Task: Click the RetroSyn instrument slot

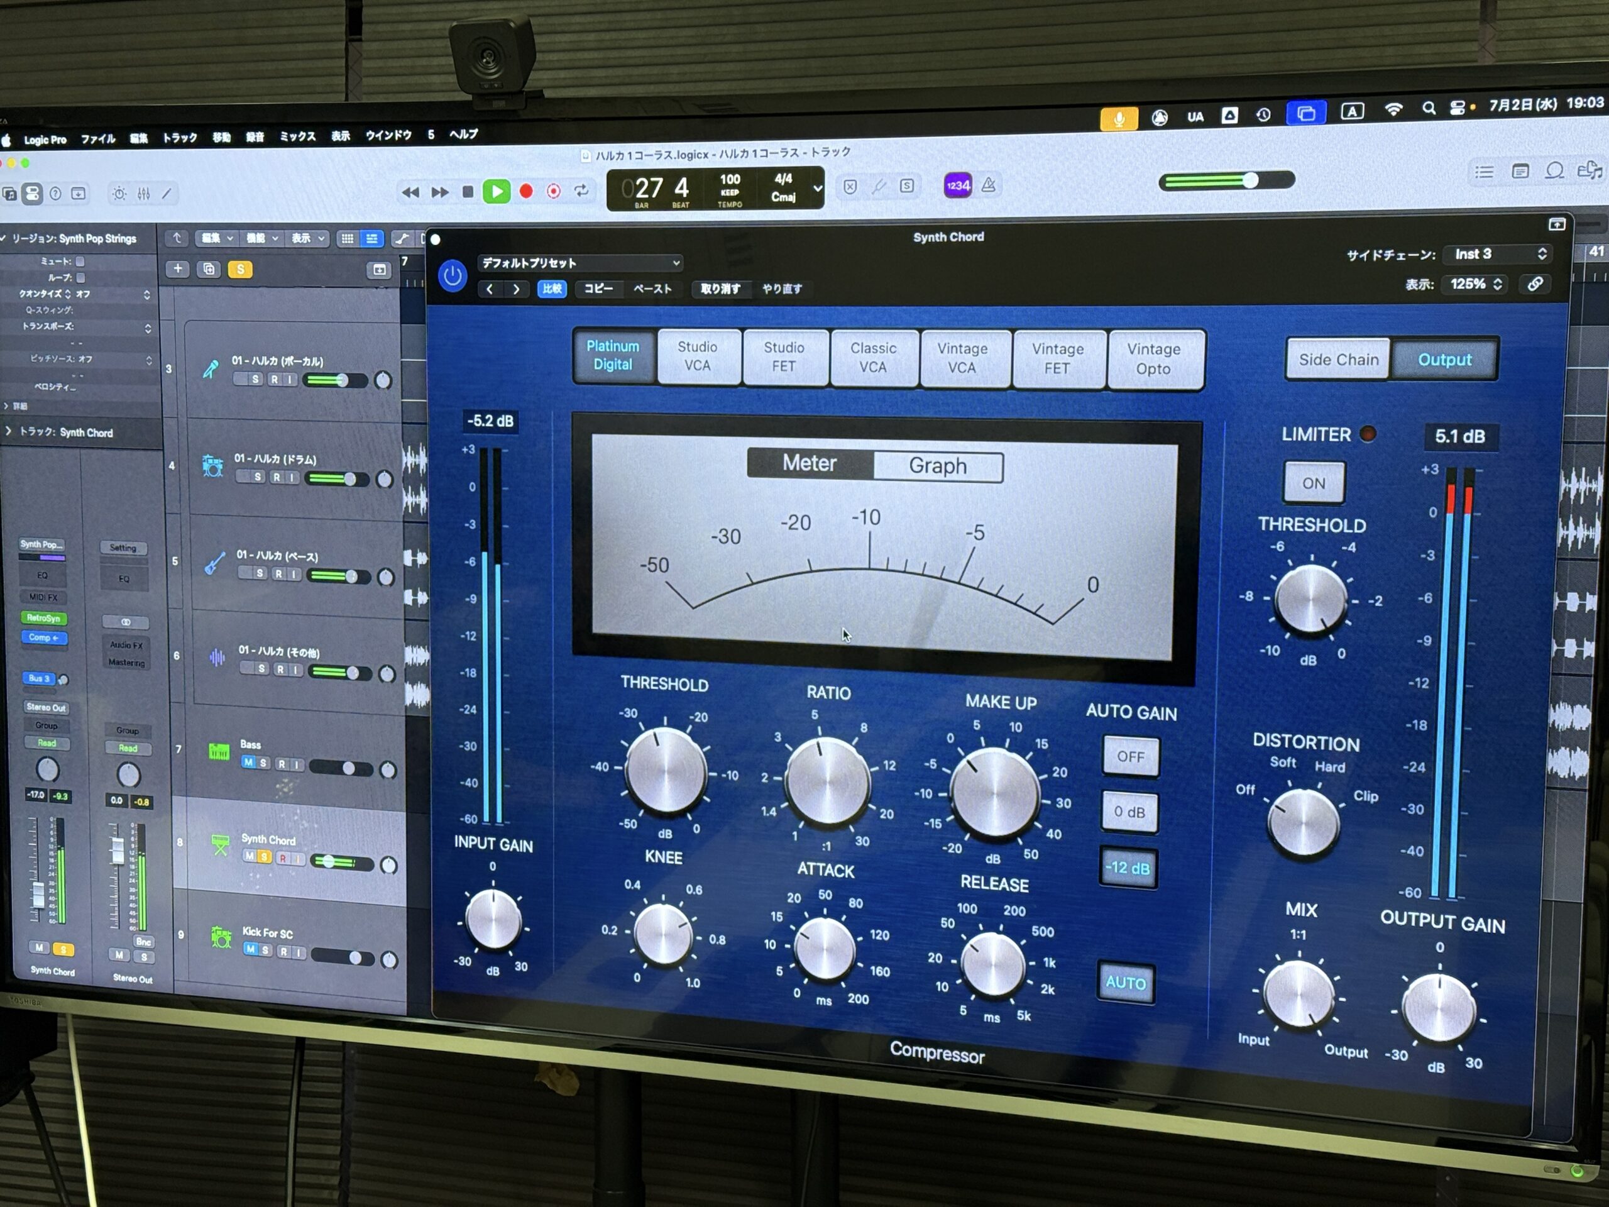Action: [43, 618]
